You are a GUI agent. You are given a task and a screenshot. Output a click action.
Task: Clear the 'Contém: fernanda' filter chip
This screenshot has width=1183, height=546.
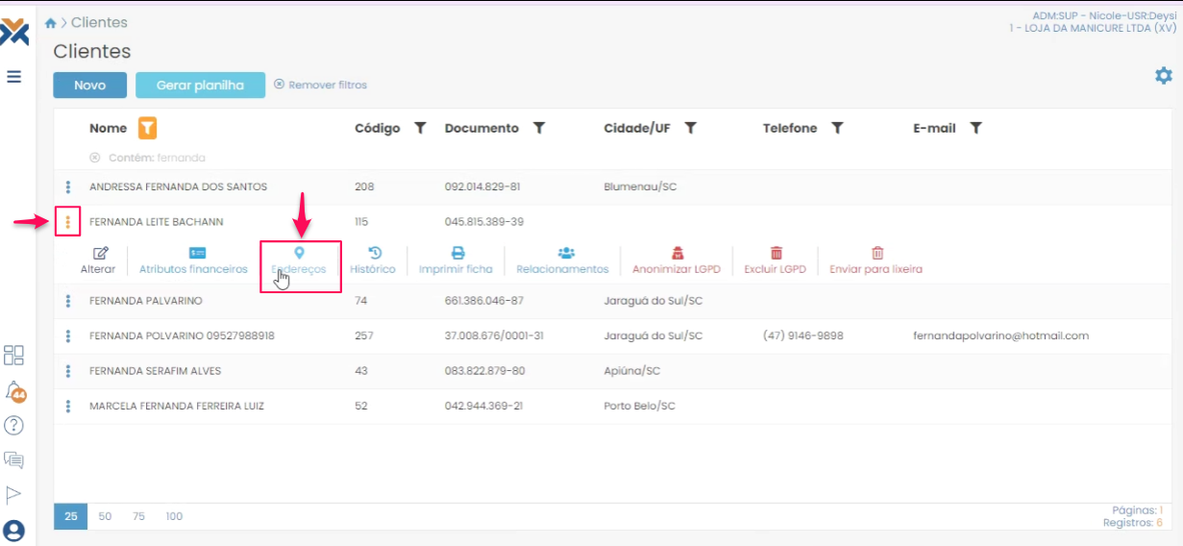[95, 158]
